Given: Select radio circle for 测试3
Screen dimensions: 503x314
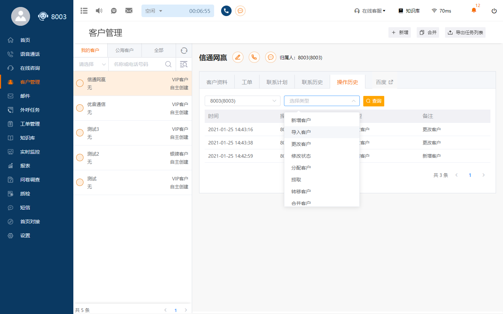Looking at the screenshot, I should pyautogui.click(x=80, y=133).
